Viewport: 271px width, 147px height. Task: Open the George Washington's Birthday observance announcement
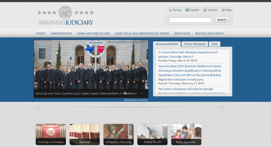192,91
